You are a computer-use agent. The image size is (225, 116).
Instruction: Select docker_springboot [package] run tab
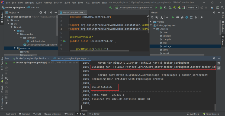pos(72,58)
